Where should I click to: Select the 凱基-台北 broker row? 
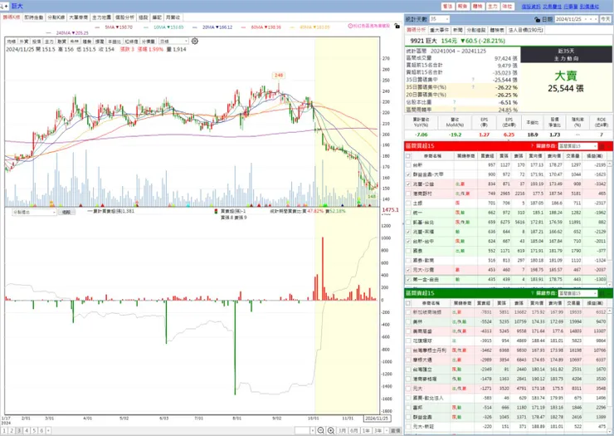point(507,222)
